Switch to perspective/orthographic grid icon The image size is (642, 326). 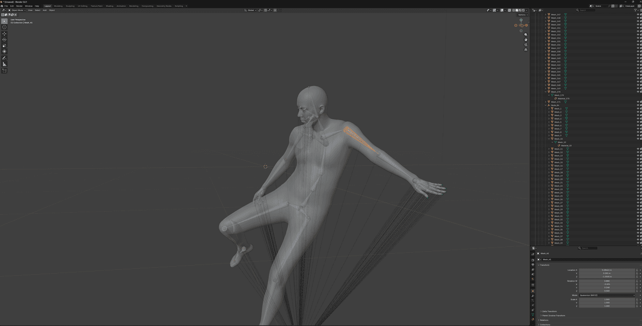(x=526, y=49)
